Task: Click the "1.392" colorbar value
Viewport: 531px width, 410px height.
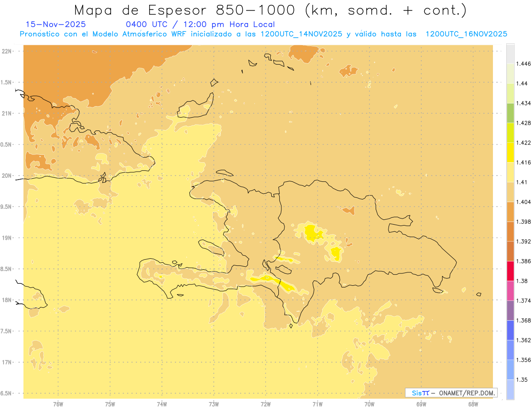Action: point(524,241)
